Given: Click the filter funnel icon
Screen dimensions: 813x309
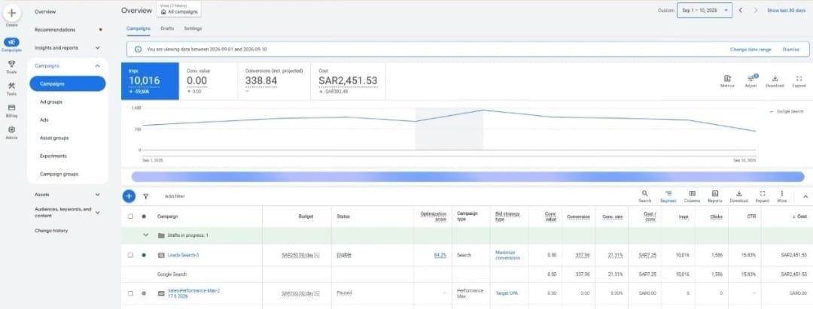Looking at the screenshot, I should click(146, 196).
